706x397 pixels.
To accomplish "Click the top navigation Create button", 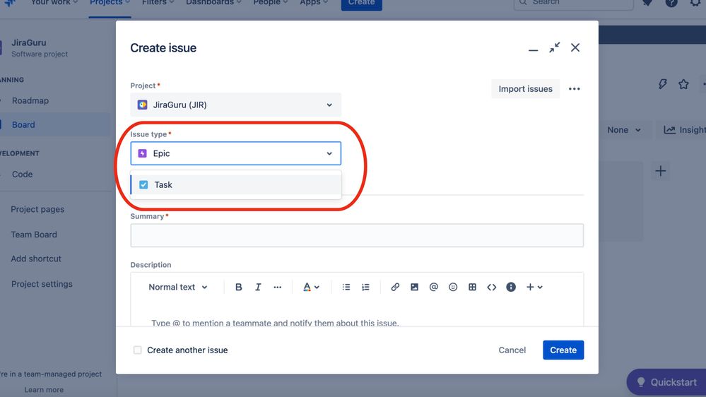I will point(362,4).
